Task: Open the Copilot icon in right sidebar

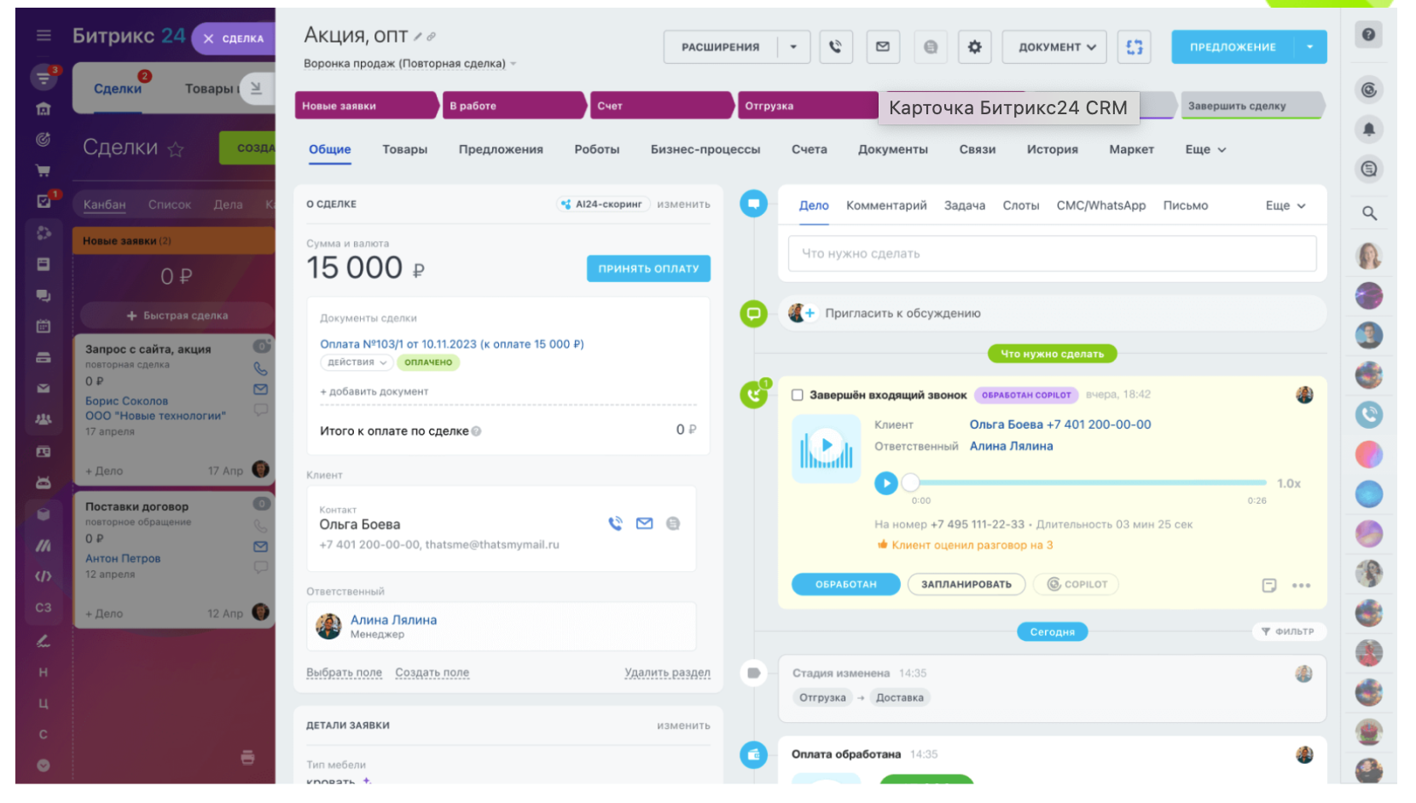Action: tap(1368, 90)
